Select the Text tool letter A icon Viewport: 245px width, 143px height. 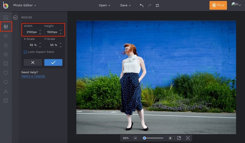6,91
